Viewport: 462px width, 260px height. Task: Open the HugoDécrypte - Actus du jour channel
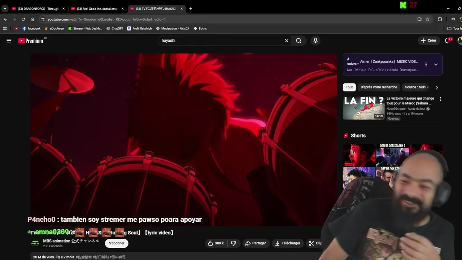[x=406, y=109]
